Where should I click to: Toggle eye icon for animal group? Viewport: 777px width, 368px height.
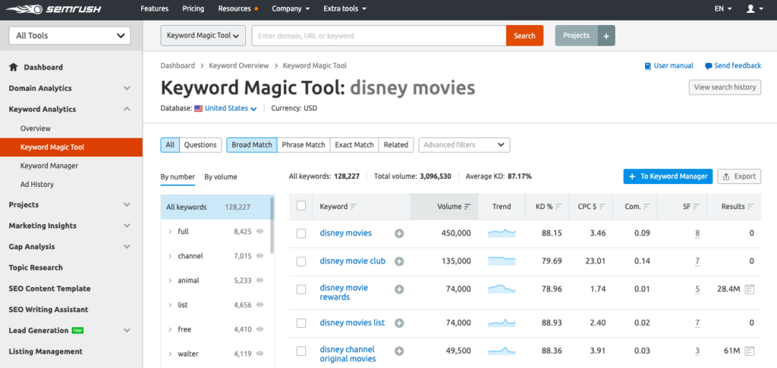260,280
